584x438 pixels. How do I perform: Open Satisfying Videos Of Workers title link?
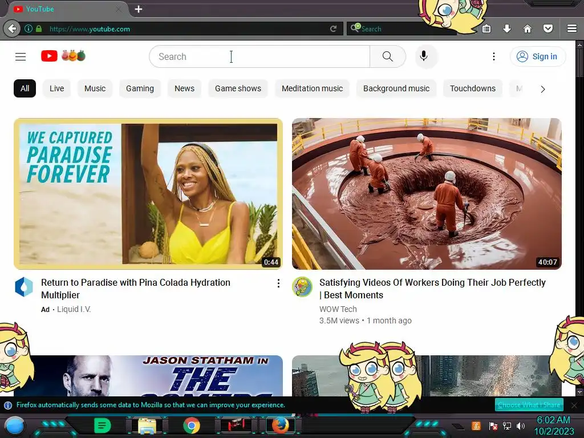pyautogui.click(x=432, y=289)
